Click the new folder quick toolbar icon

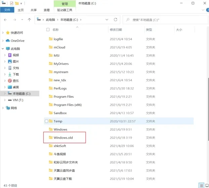tap(17, 3)
